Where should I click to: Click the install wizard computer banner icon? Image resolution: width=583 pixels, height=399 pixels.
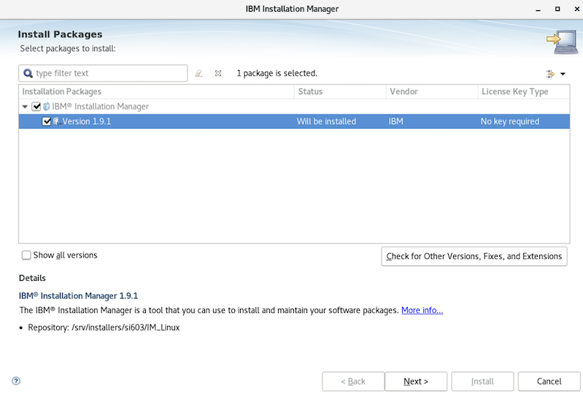point(562,42)
